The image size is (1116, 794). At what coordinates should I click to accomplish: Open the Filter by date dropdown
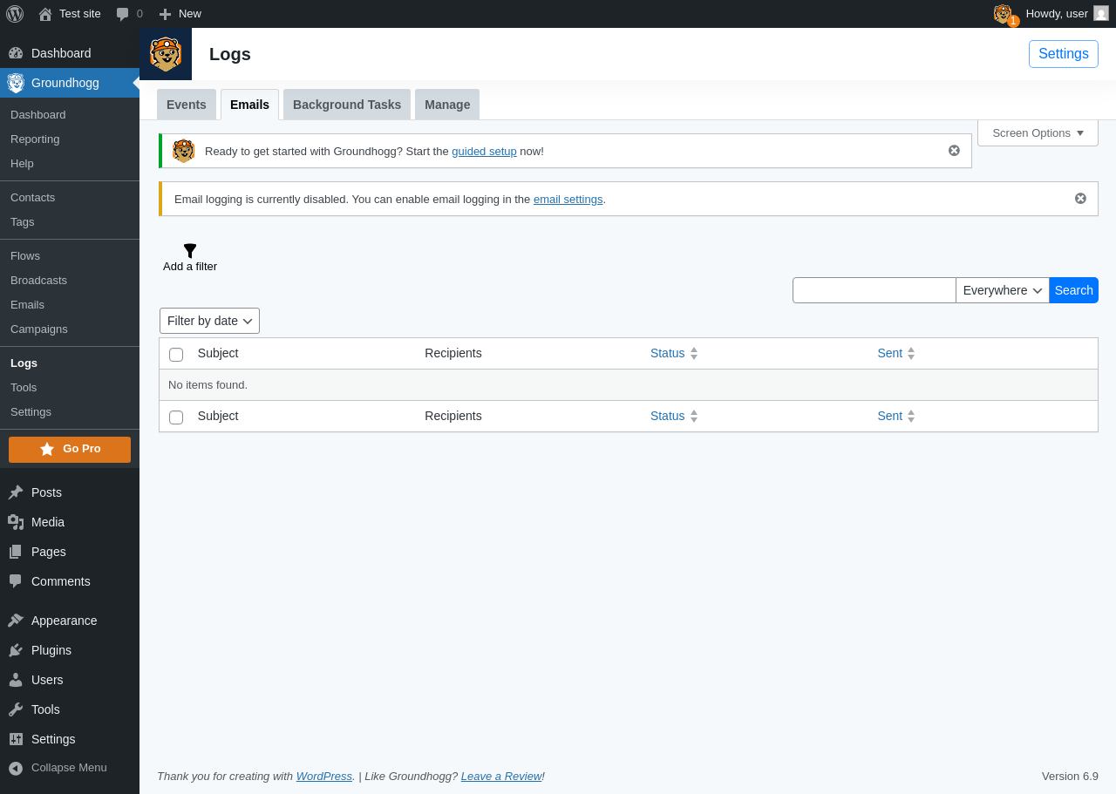pos(209,321)
